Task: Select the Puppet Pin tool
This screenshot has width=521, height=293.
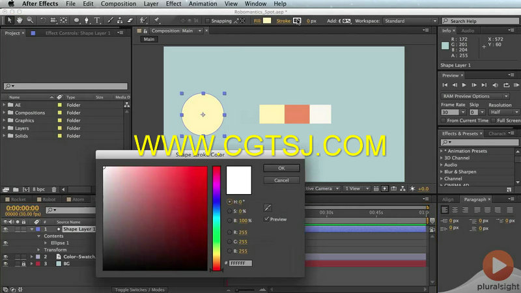Action: 156,20
